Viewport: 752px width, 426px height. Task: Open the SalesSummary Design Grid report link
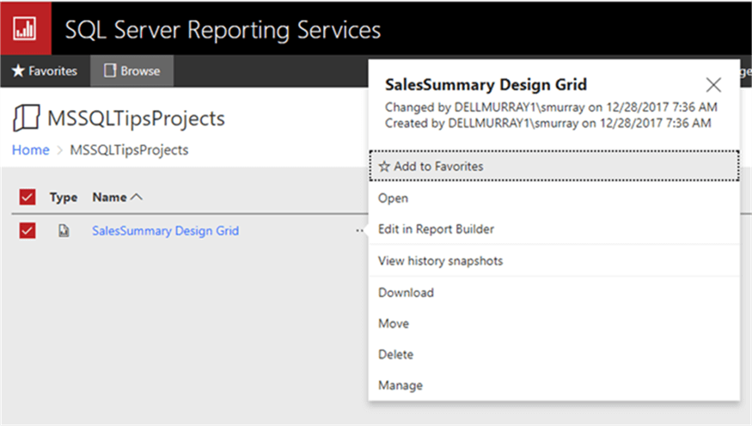tap(166, 231)
